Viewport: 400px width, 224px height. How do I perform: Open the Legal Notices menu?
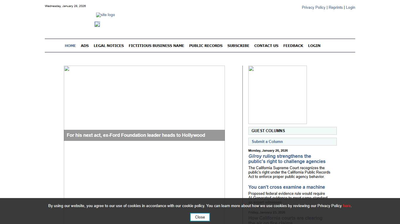pyautogui.click(x=109, y=46)
